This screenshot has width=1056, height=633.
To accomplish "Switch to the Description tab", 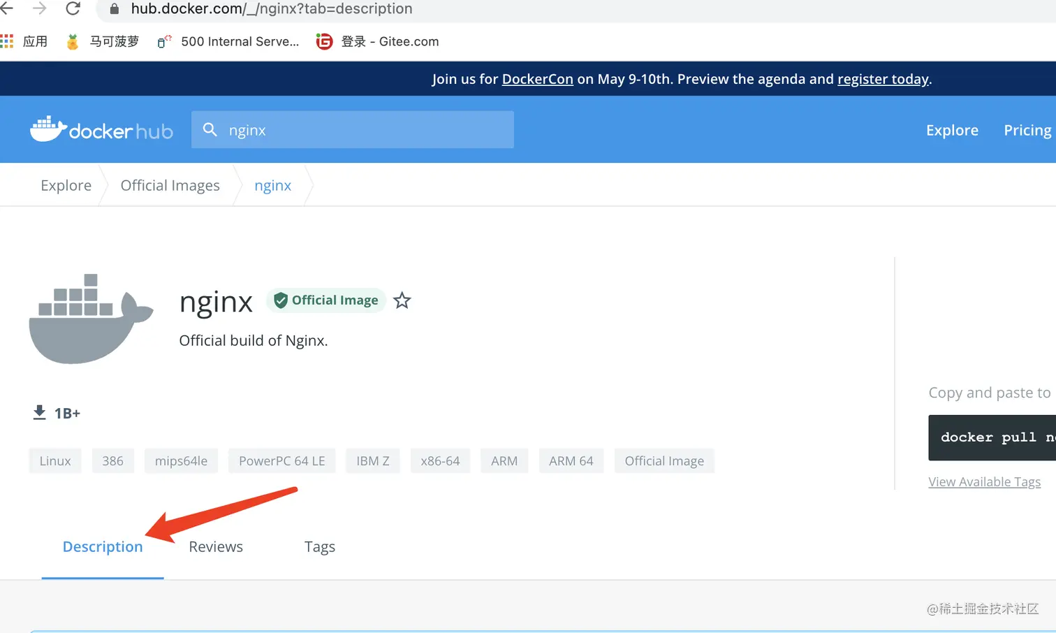I will click(103, 547).
